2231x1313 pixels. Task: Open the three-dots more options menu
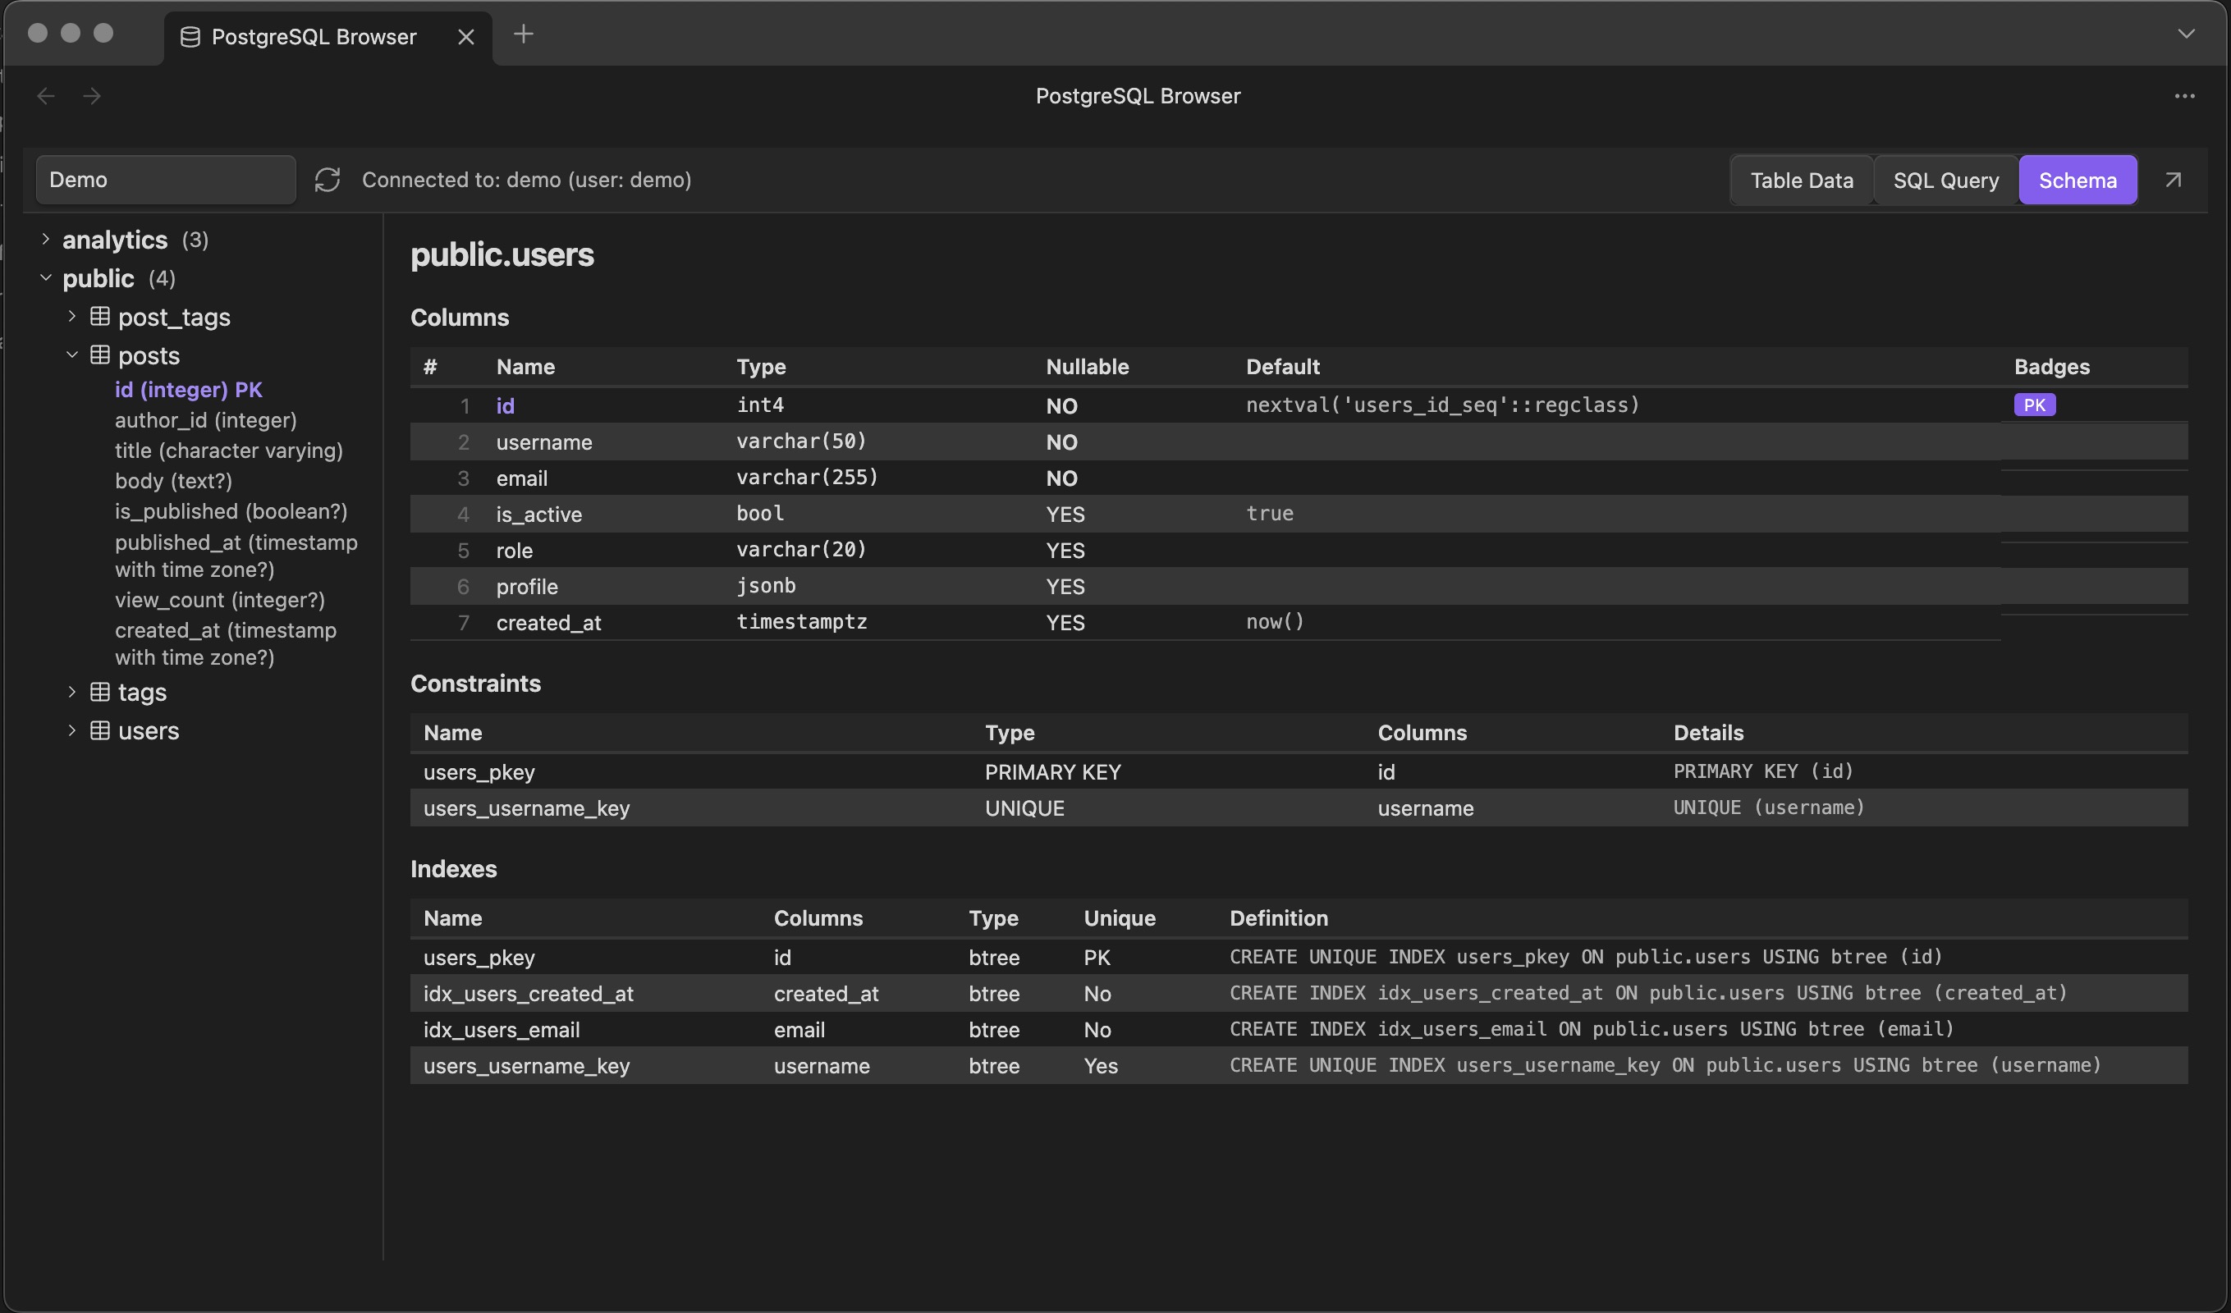[x=2184, y=96]
